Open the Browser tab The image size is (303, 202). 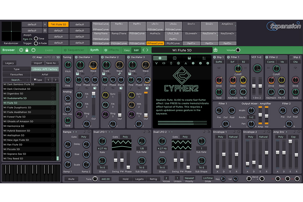(x=9, y=50)
